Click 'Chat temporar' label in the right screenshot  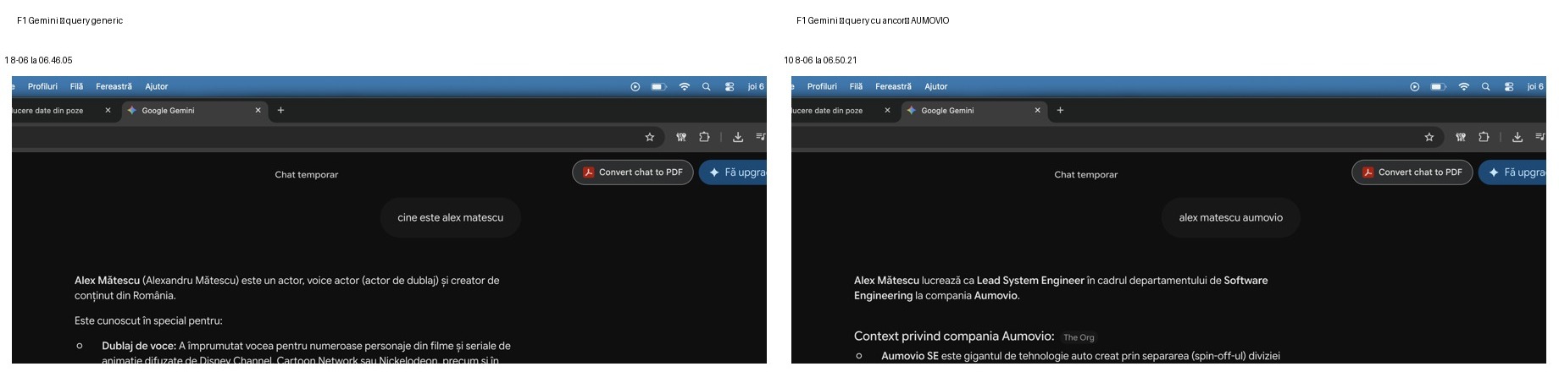pyautogui.click(x=1086, y=175)
